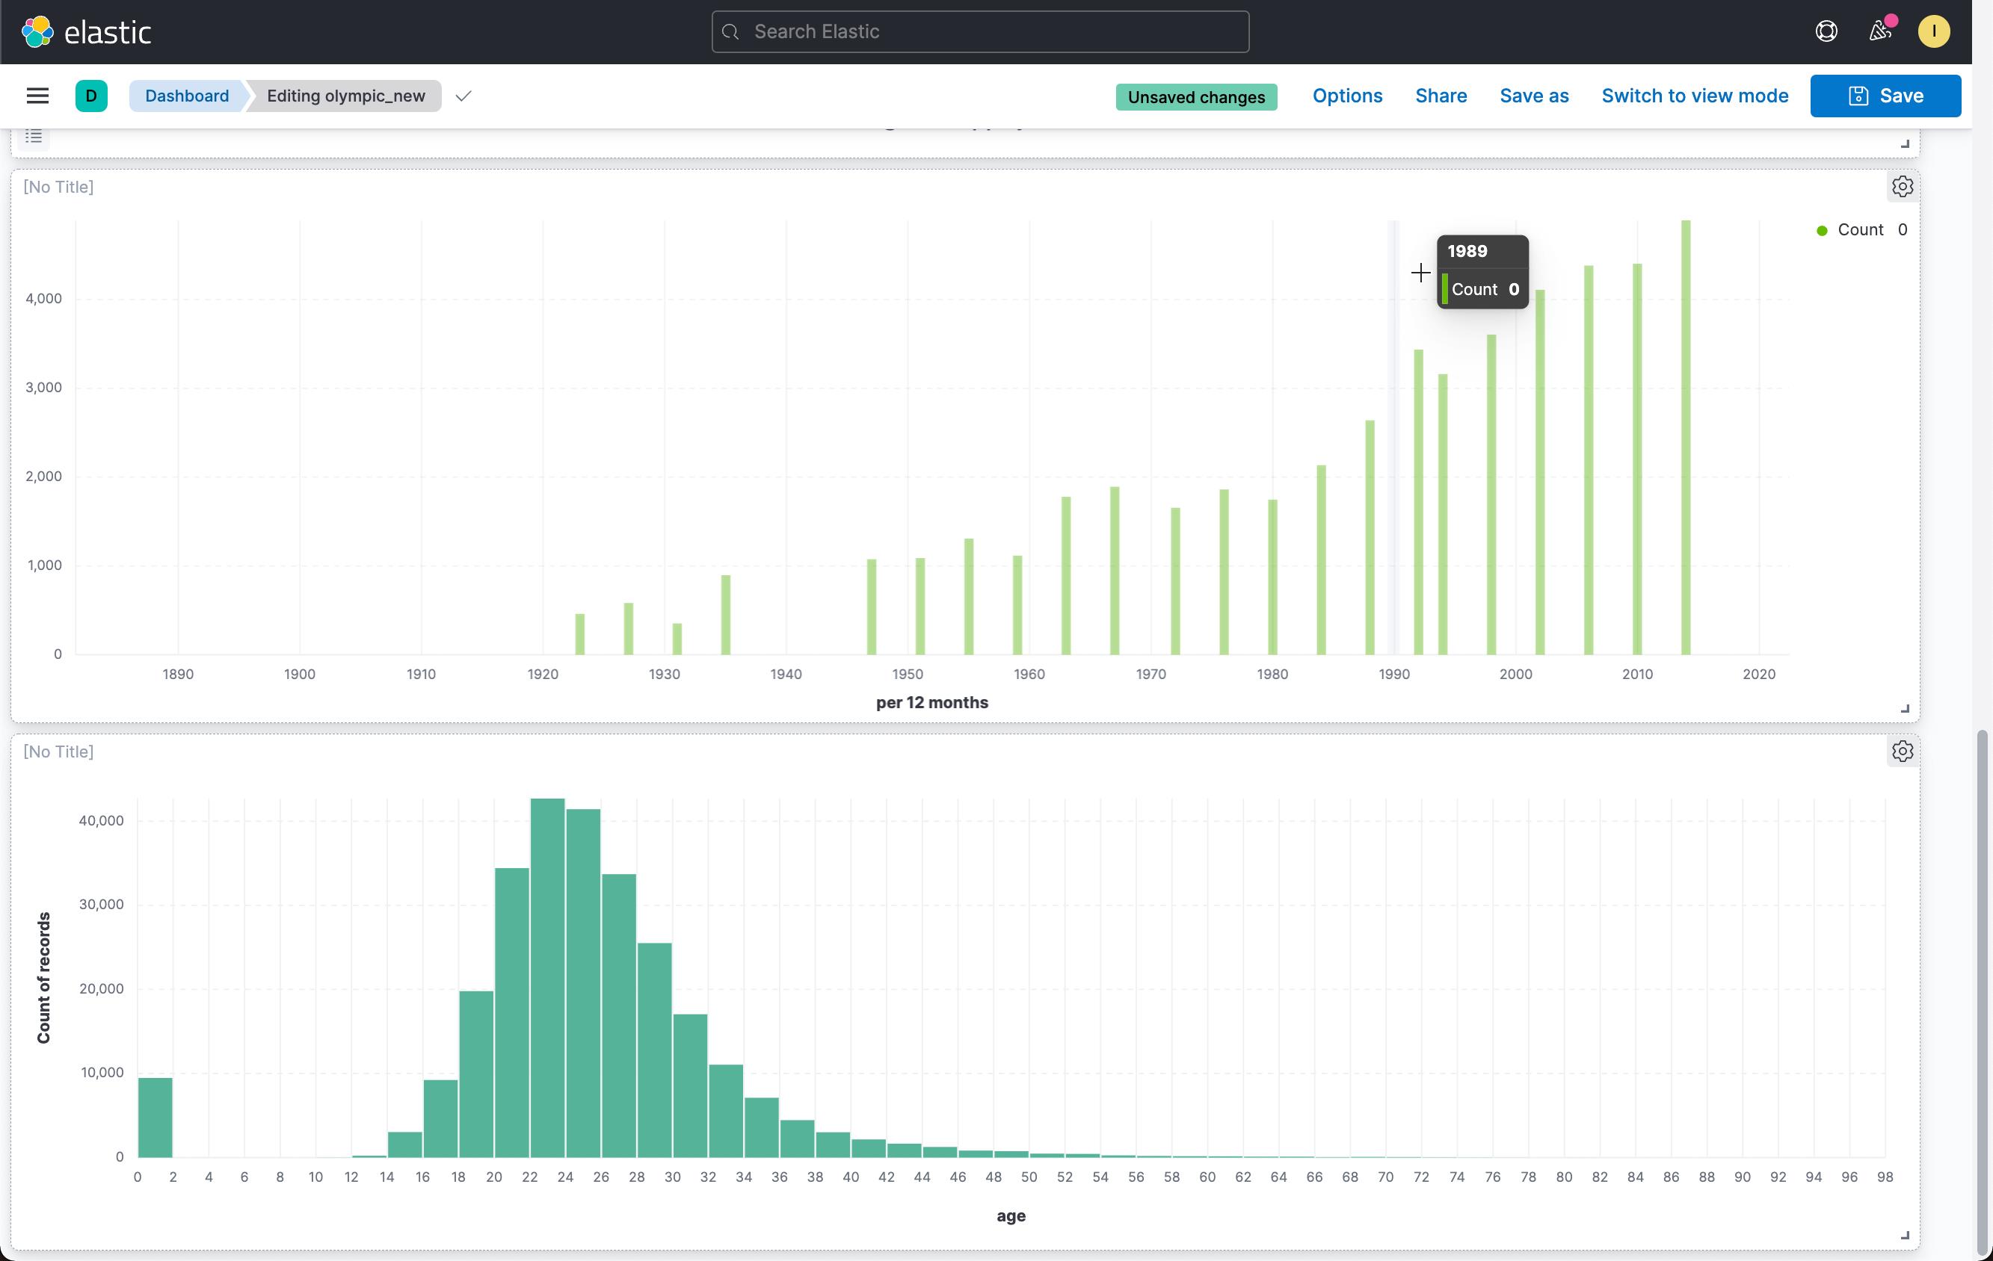Select the Editing olympic_new breadcrumb
Screen dimensions: 1993x1261
tap(346, 96)
